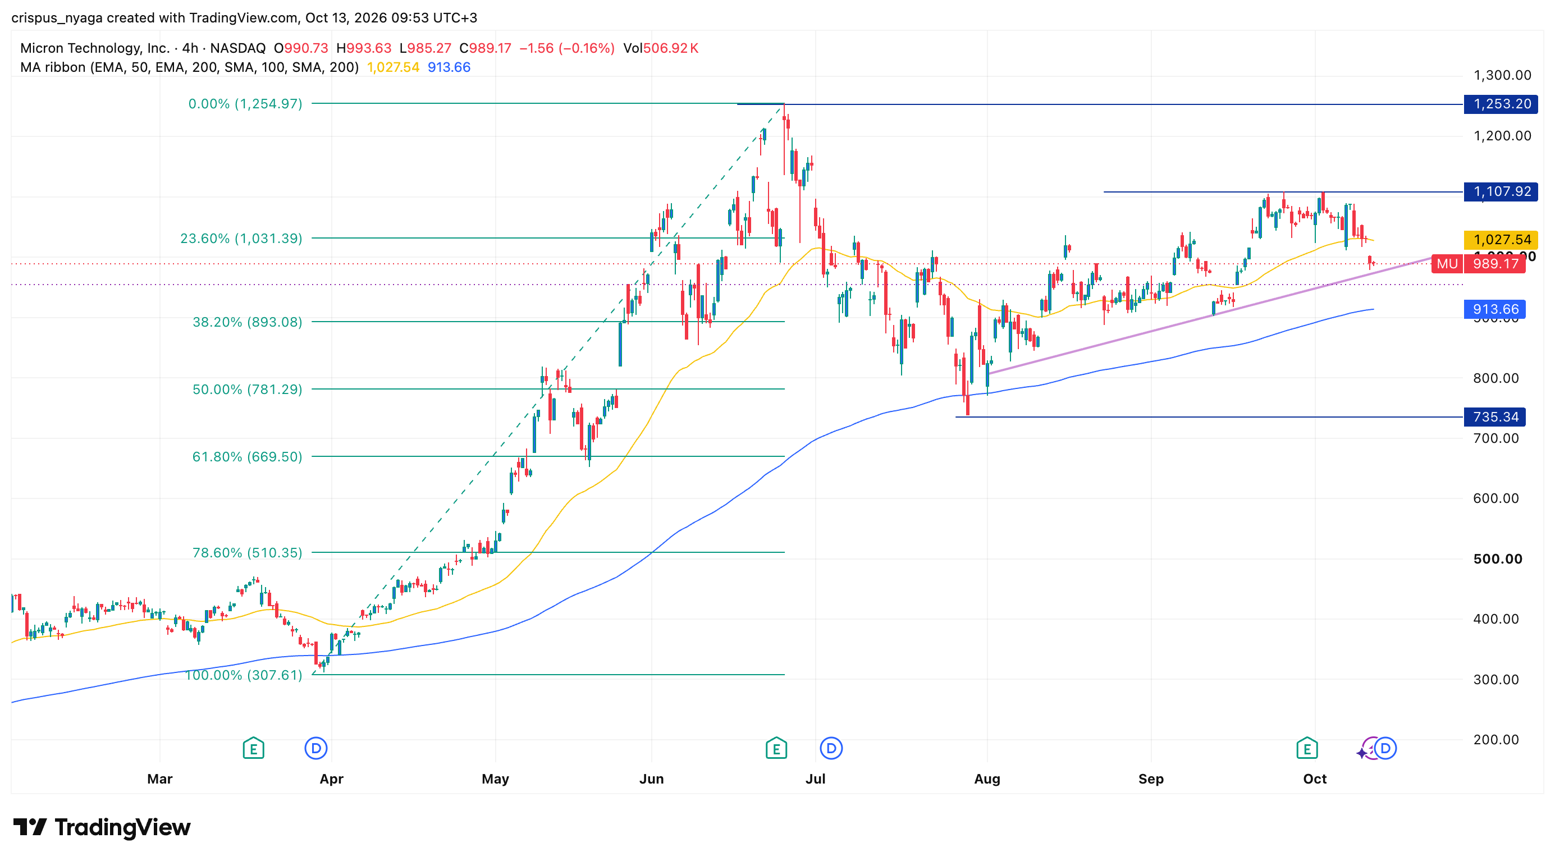Click the 200.00 price axis tick
The width and height of the screenshot is (1555, 861).
point(1497,740)
